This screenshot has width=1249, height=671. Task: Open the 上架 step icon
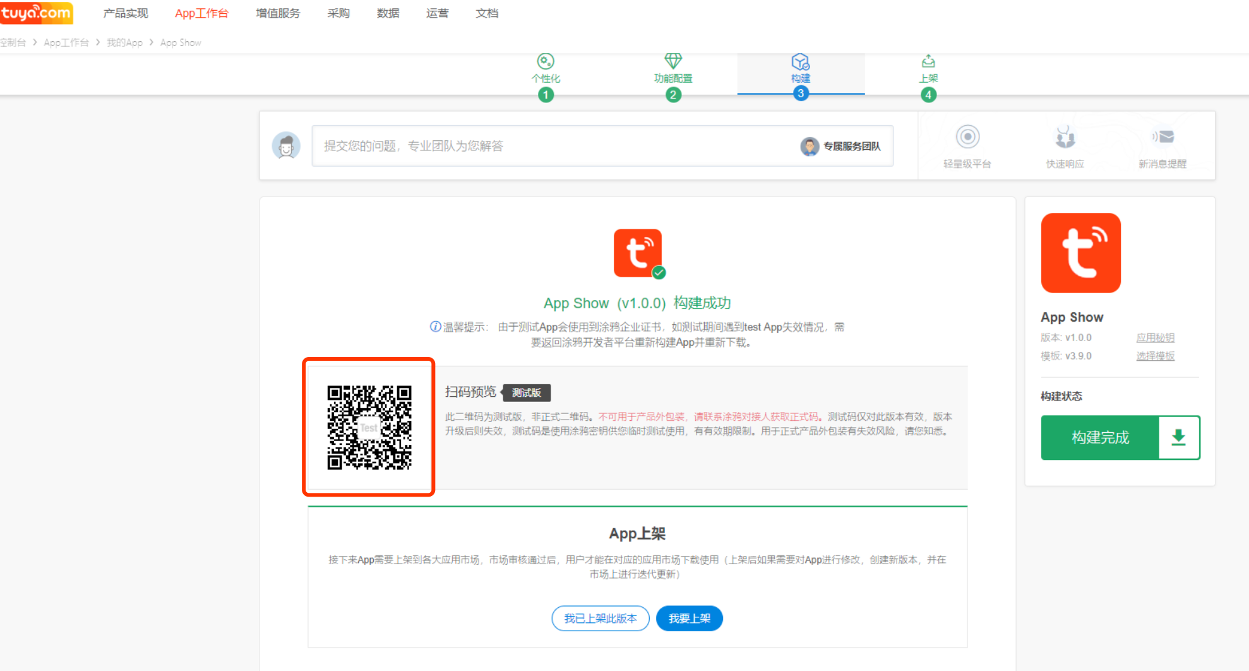[x=928, y=61]
